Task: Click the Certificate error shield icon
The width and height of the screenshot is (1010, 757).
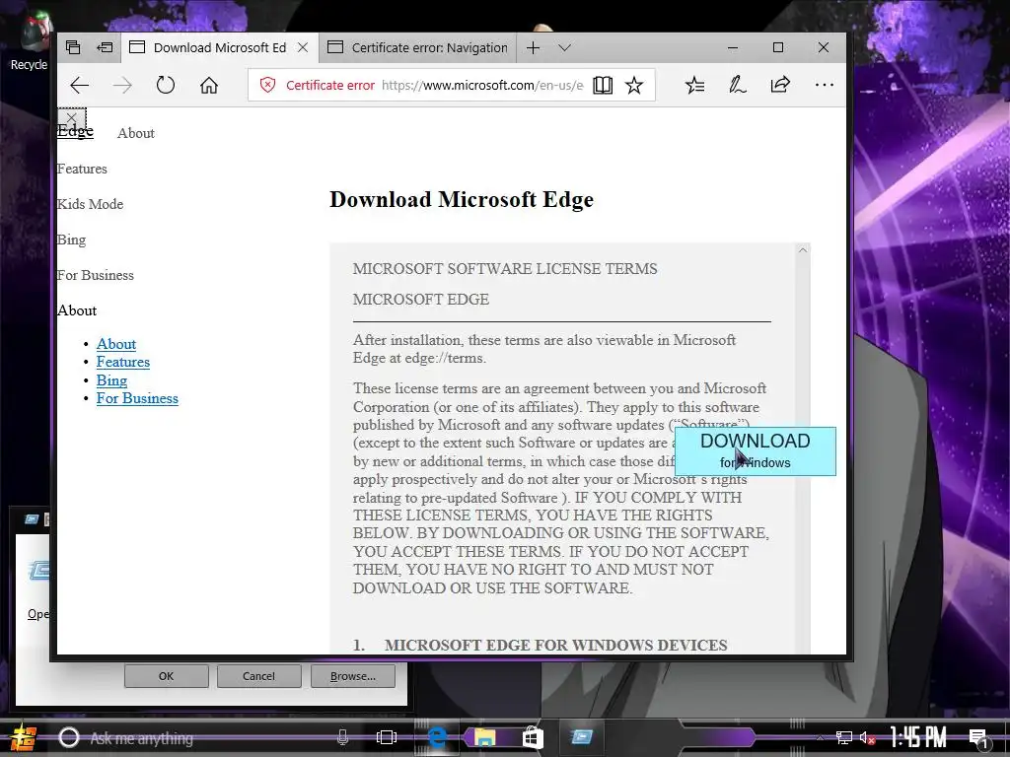Action: (x=267, y=85)
